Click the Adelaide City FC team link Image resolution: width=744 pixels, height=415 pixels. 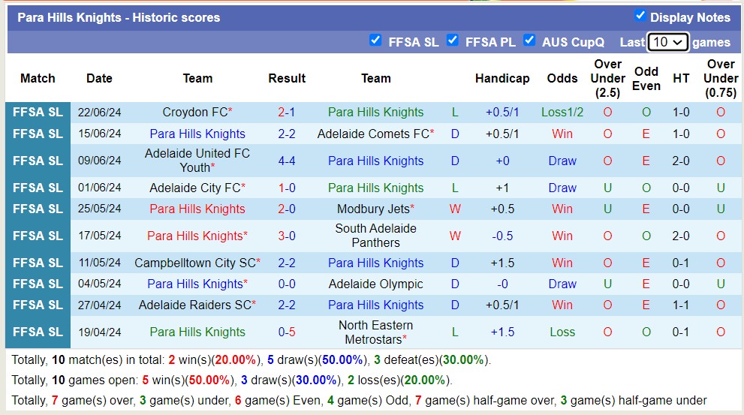[194, 188]
